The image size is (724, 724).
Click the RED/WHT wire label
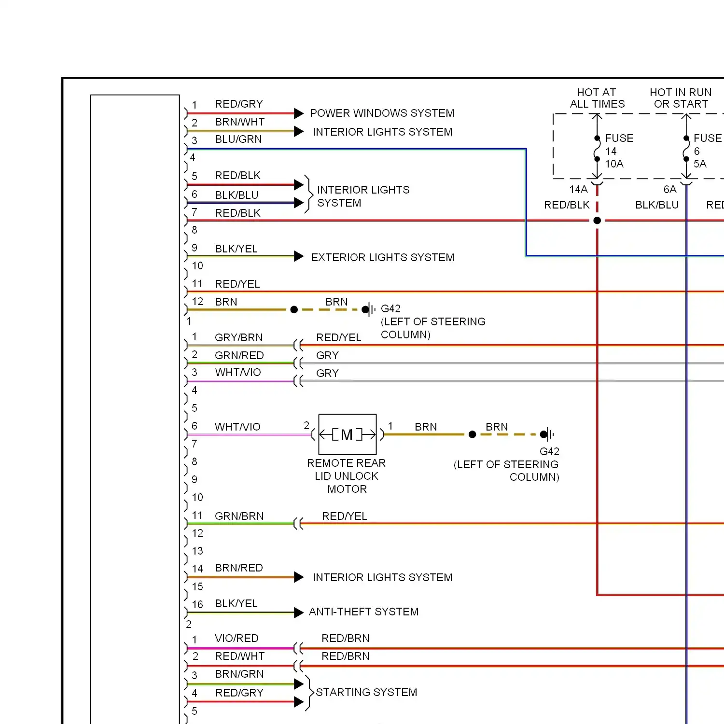point(239,656)
